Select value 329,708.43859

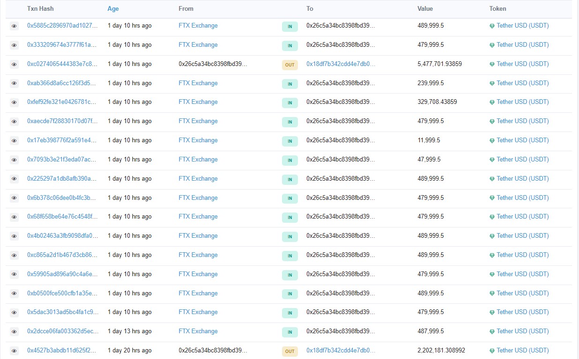(437, 102)
